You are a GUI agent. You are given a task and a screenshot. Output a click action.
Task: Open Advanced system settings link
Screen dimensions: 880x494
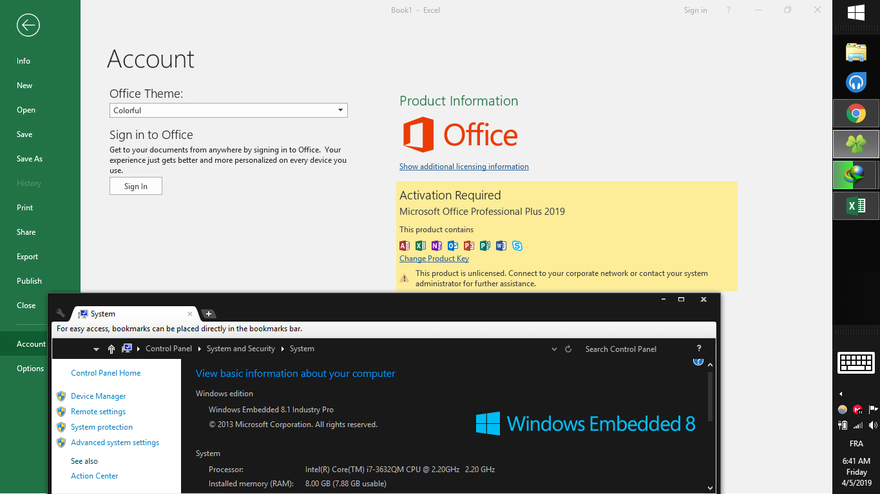click(x=115, y=443)
